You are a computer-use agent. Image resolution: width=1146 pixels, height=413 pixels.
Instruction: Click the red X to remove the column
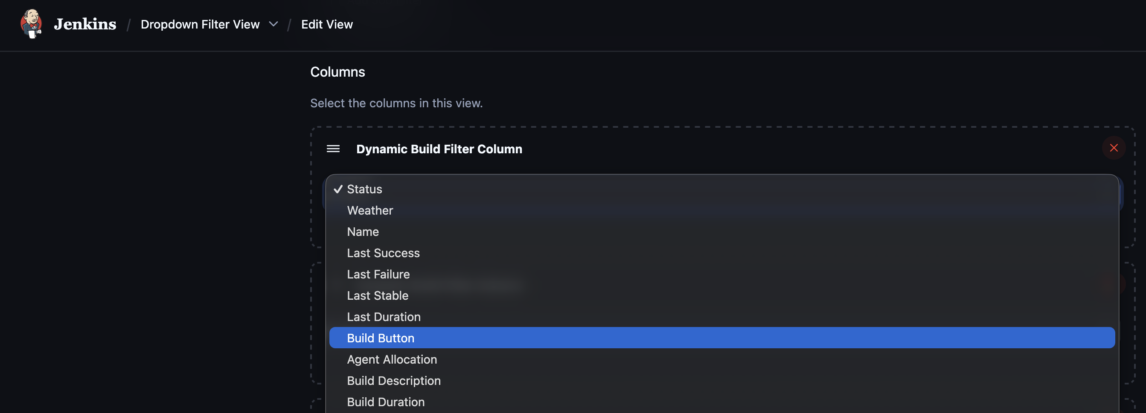[x=1114, y=148]
